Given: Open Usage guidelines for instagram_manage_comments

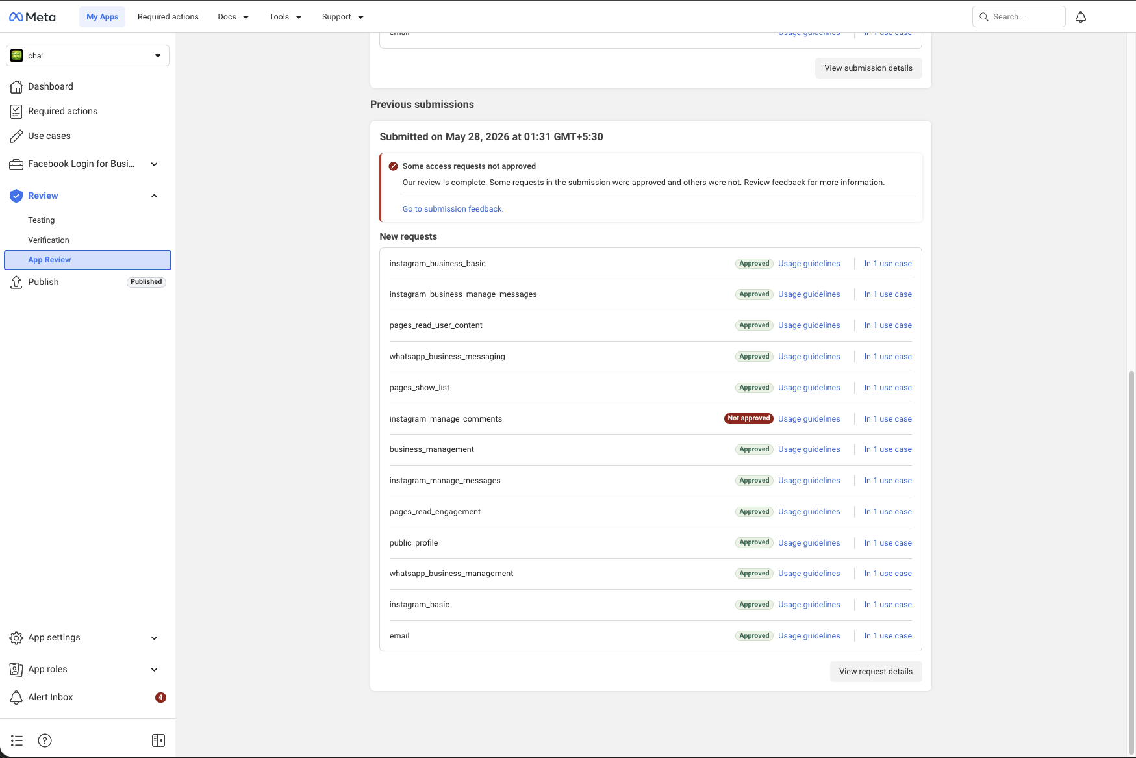Looking at the screenshot, I should pyautogui.click(x=809, y=419).
